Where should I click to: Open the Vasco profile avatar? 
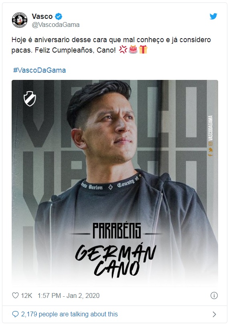pyautogui.click(x=20, y=20)
